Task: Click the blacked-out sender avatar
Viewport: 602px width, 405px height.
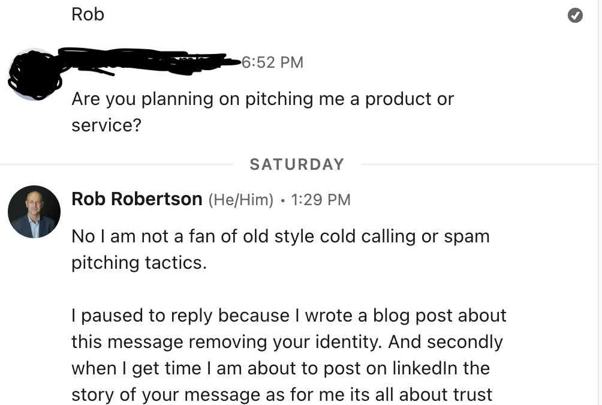Action: (x=35, y=75)
